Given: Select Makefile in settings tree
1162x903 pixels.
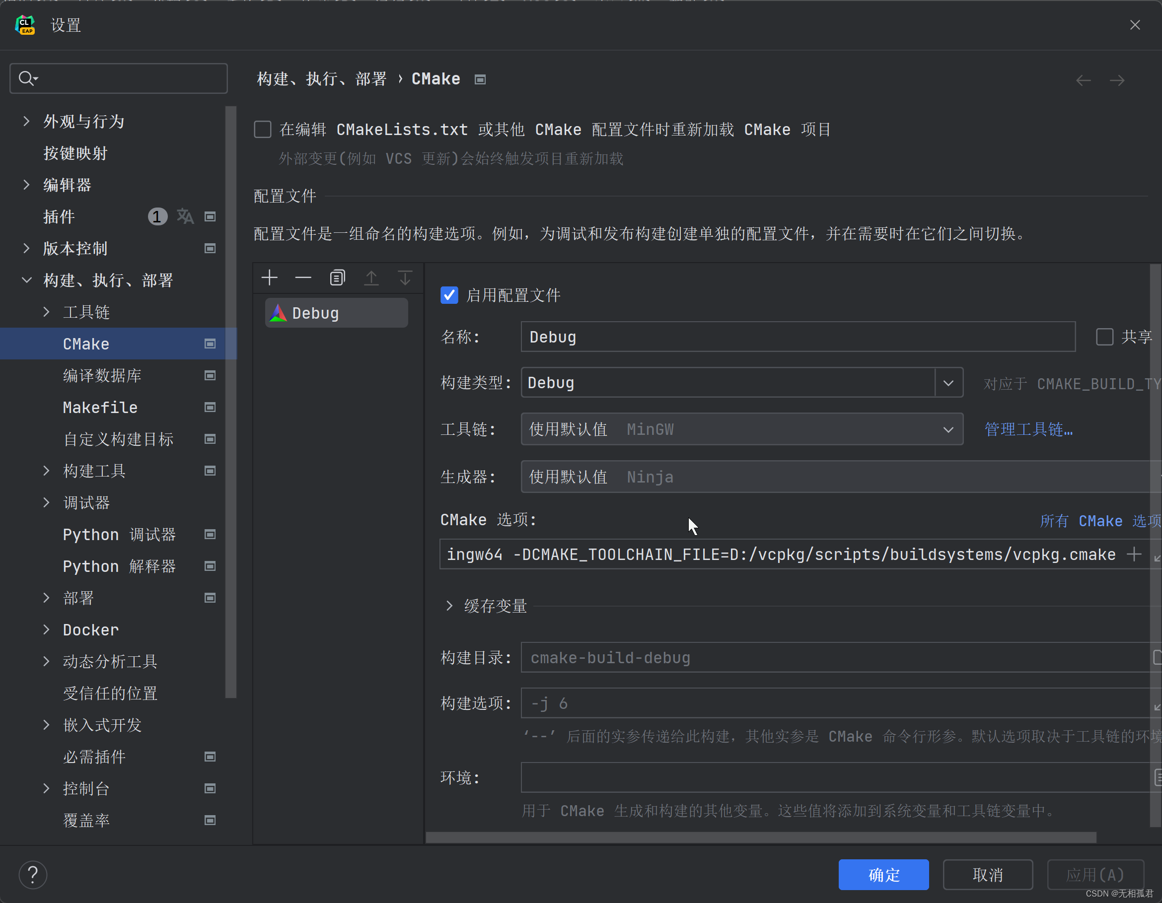Looking at the screenshot, I should click(x=100, y=408).
